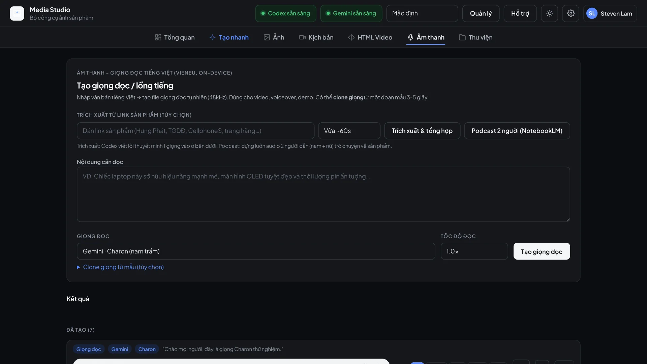Screen dimensions: 647x364
Task: Click the Quản lý button
Action: pyautogui.click(x=481, y=13)
